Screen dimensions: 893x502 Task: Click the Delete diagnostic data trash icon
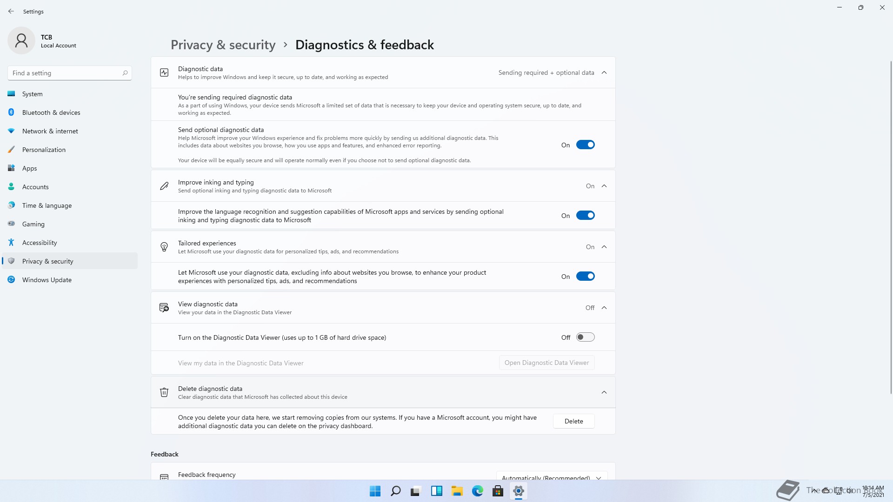click(x=164, y=392)
